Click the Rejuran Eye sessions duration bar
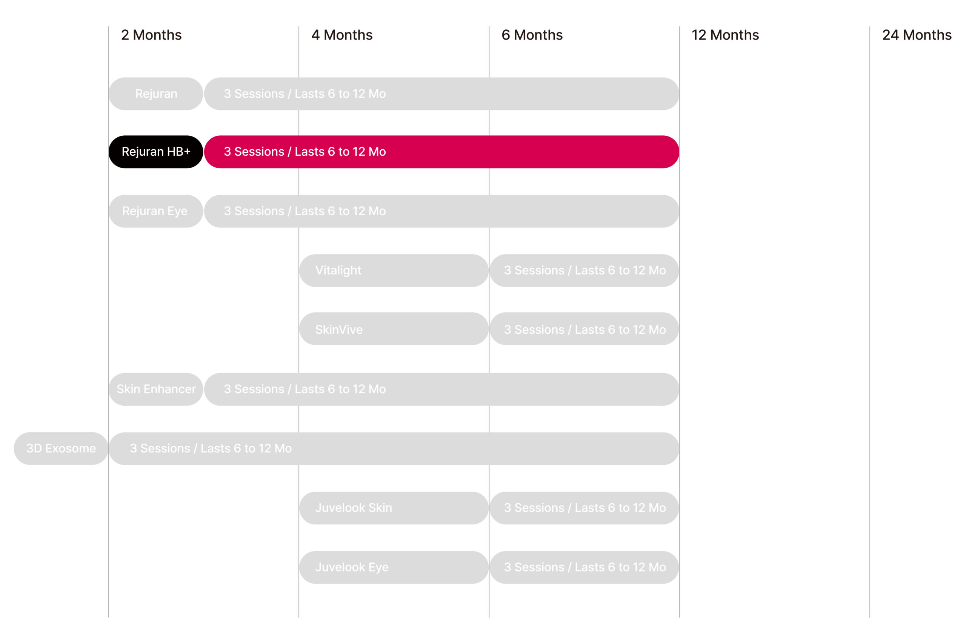966x644 pixels. click(441, 211)
